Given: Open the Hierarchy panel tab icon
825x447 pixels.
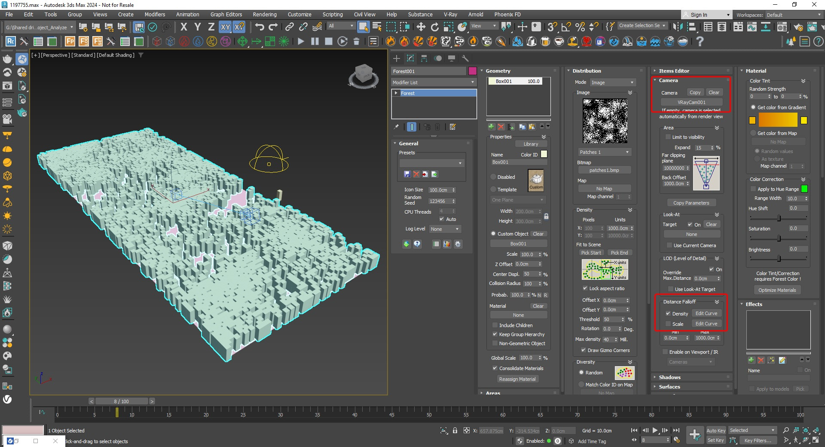Looking at the screenshot, I should (x=424, y=58).
